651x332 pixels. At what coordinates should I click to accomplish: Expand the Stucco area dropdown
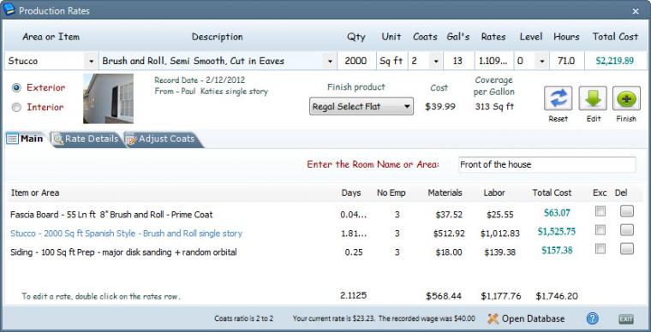point(92,62)
